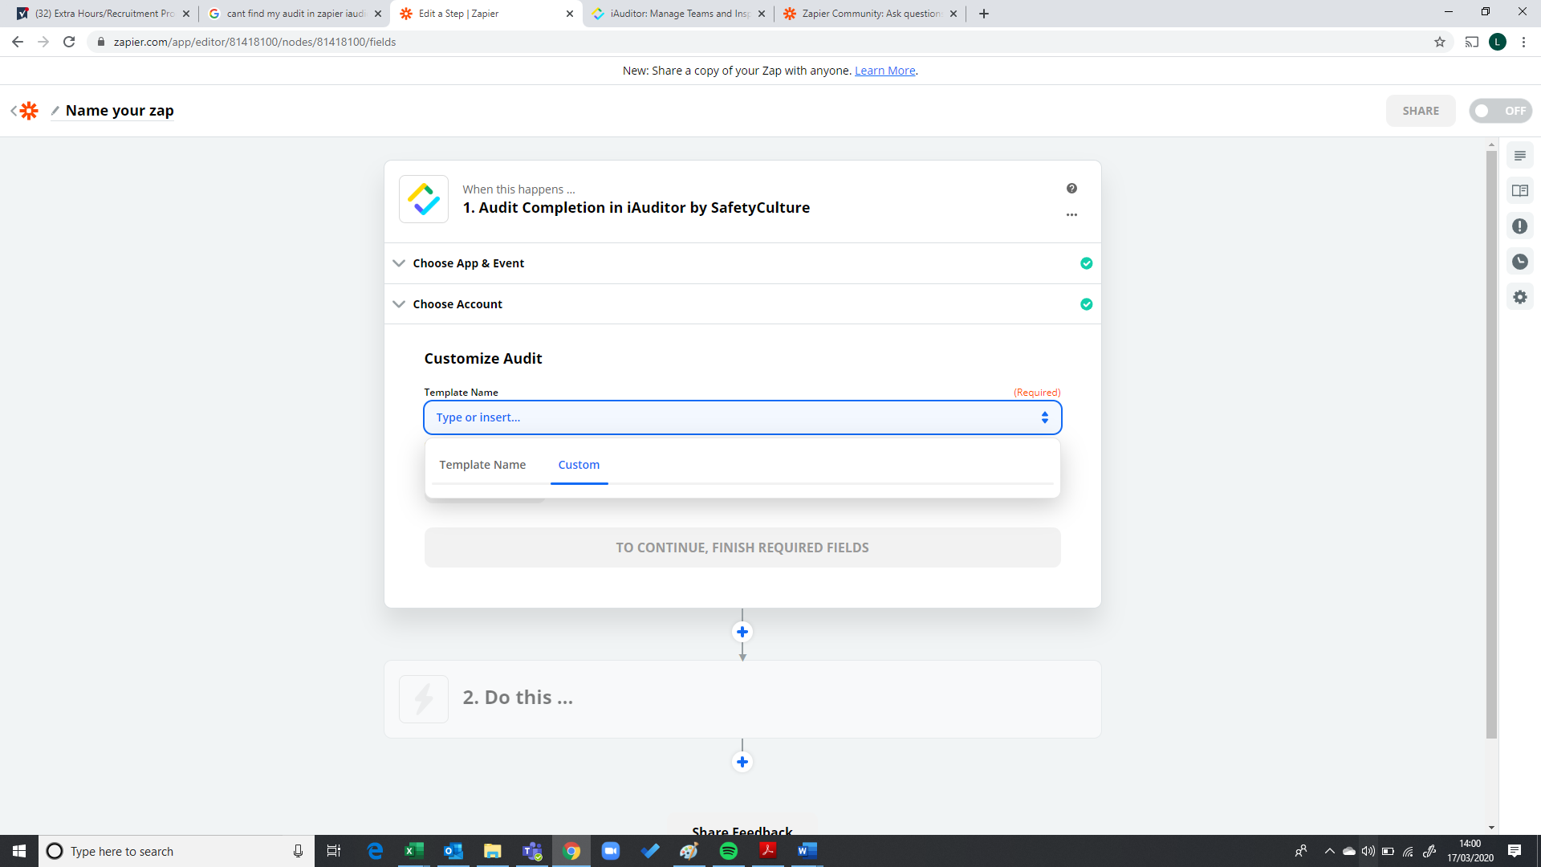Switch to Extra Hours/Recruitment browser tab
Screen dimensions: 1541x867
point(104,14)
